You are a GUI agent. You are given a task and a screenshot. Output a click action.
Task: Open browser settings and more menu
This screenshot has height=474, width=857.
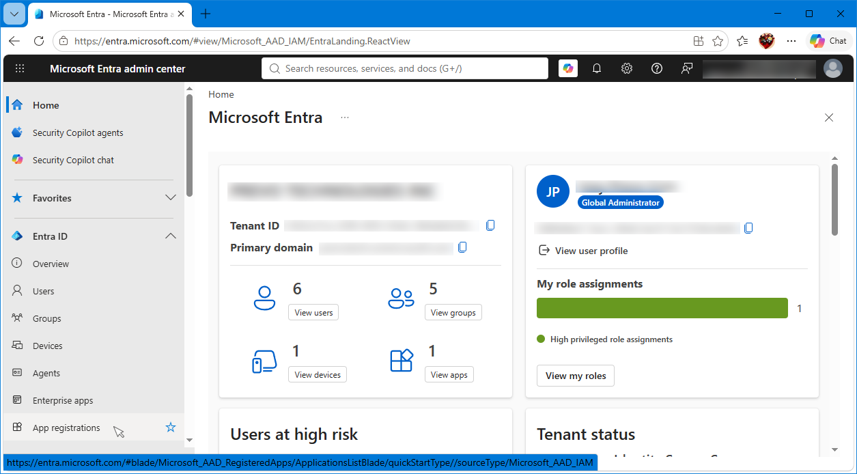point(791,41)
